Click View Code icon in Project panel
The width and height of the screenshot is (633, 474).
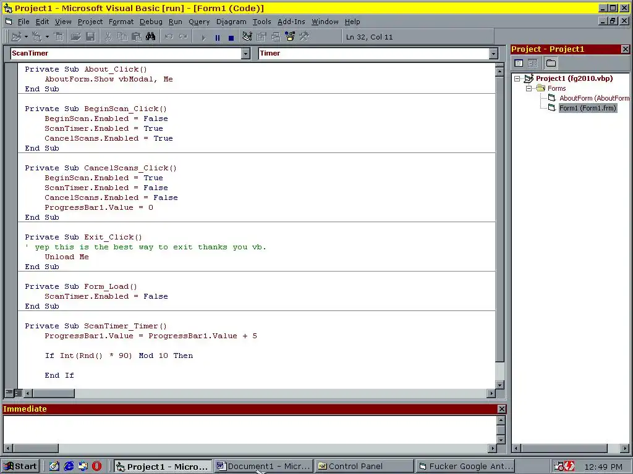519,63
